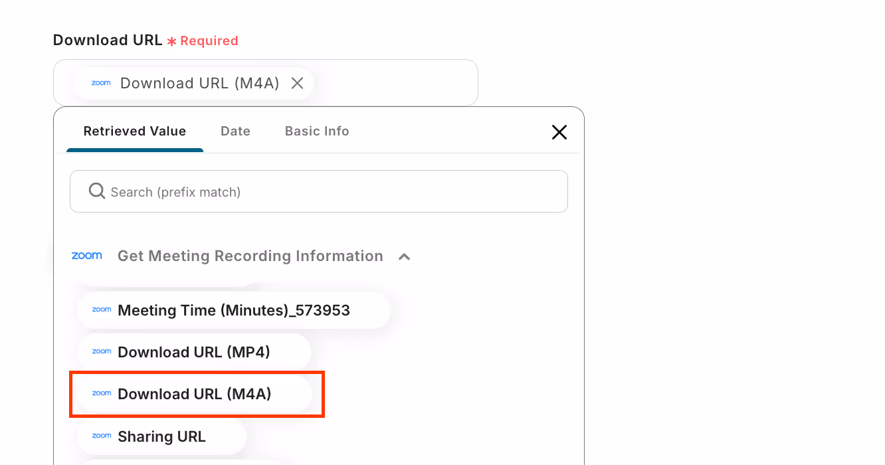885x465 pixels.
Task: Click the Zoom icon in the selected chip
Action: [101, 83]
